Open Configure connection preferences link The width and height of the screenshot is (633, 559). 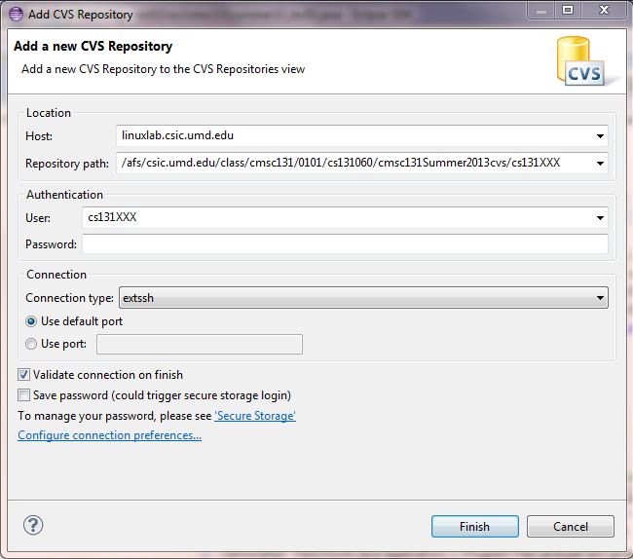(109, 435)
